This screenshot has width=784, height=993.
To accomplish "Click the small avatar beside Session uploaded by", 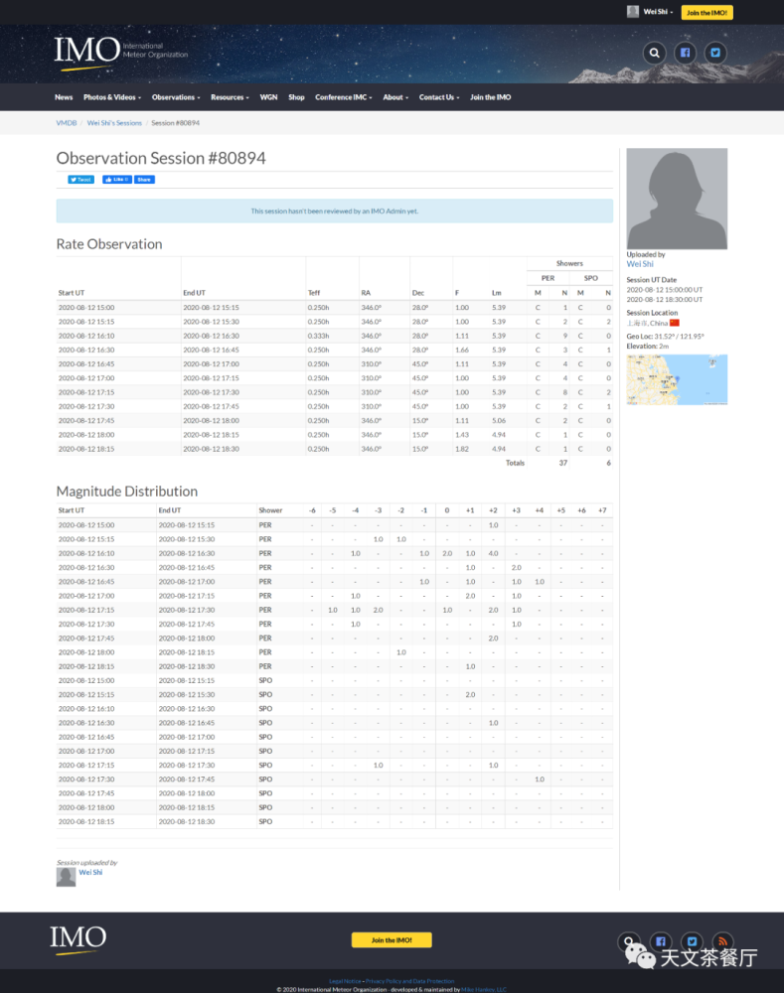I will 66,877.
